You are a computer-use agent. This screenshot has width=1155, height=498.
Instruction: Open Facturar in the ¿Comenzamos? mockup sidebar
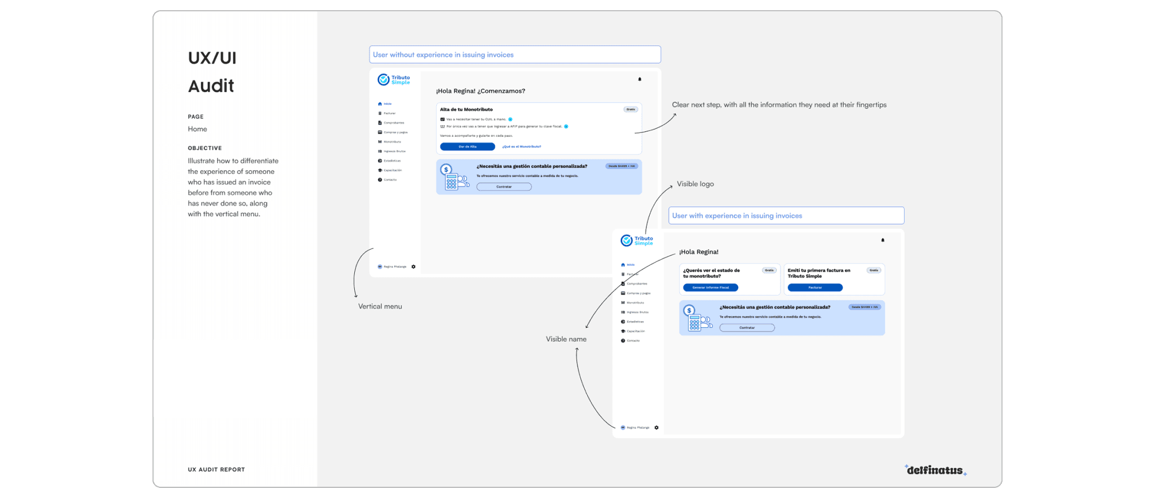pos(387,113)
